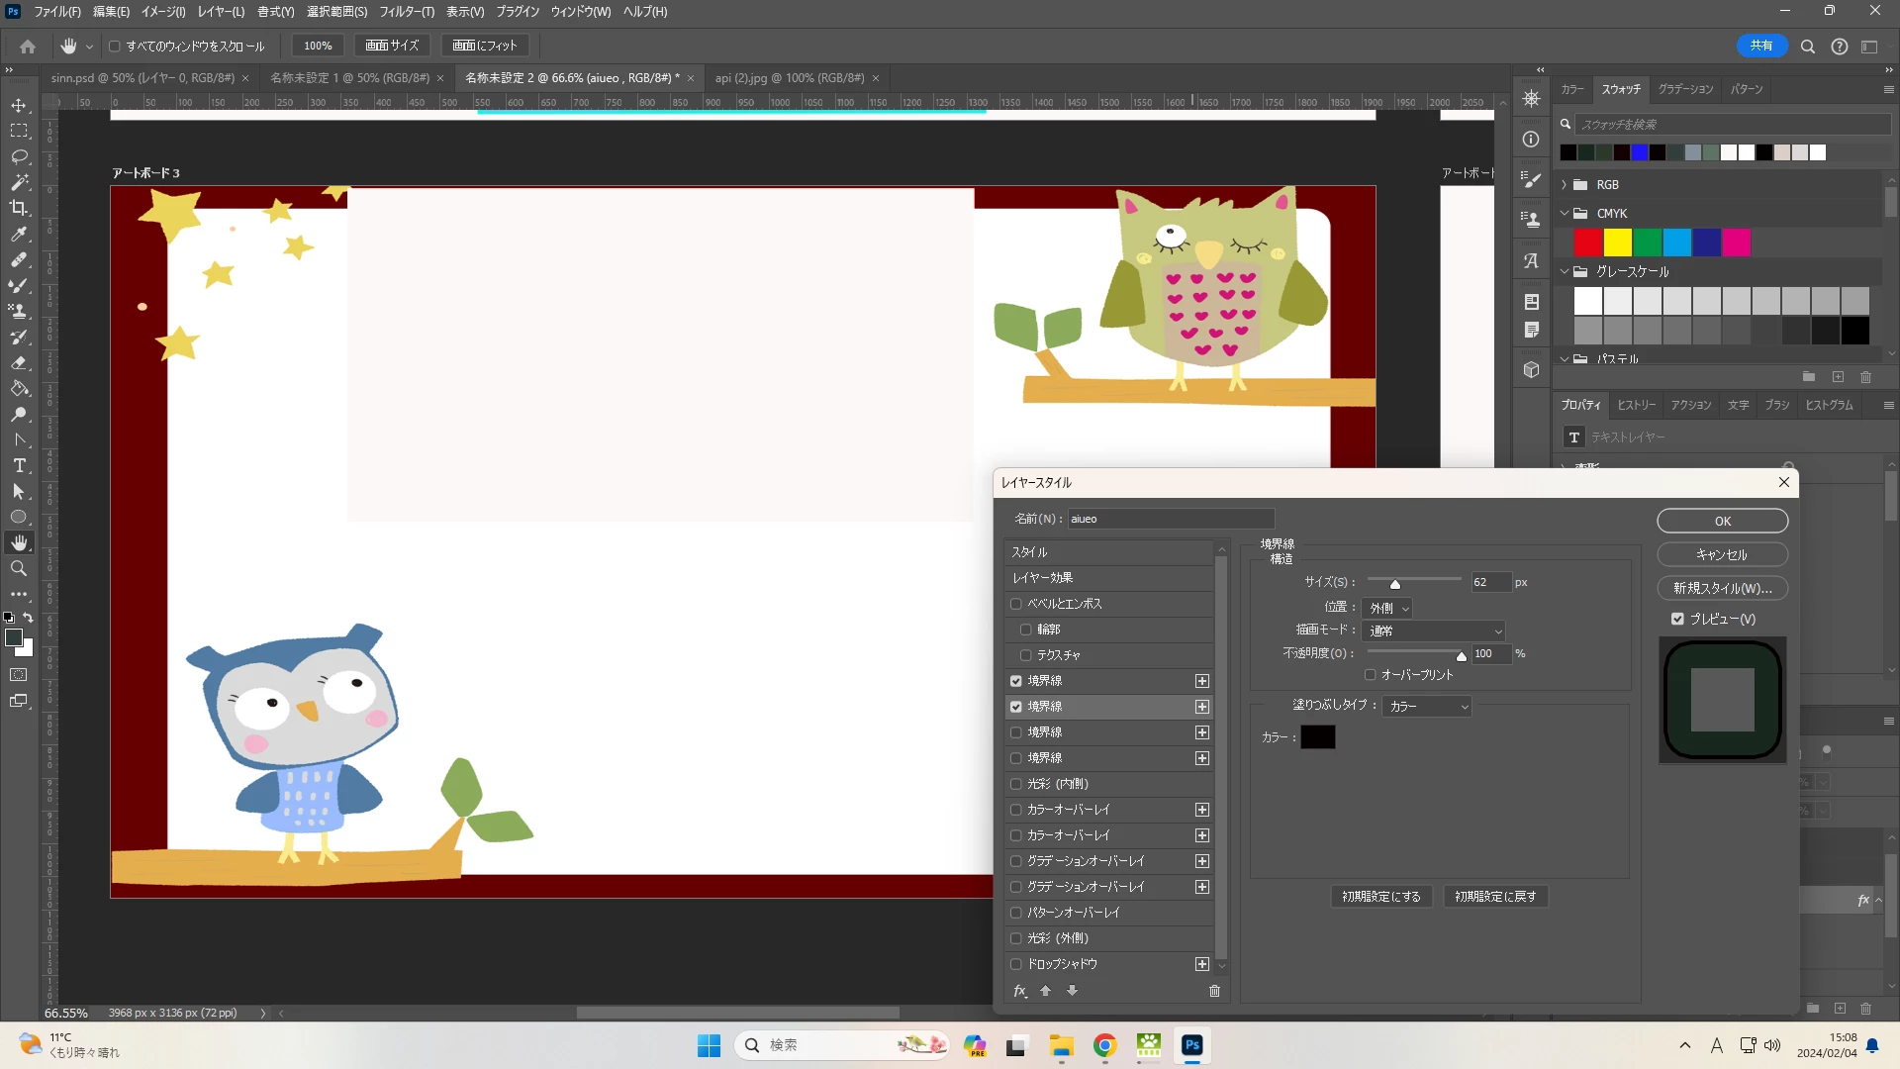Select the Move tool
This screenshot has width=1900, height=1069.
click(19, 105)
